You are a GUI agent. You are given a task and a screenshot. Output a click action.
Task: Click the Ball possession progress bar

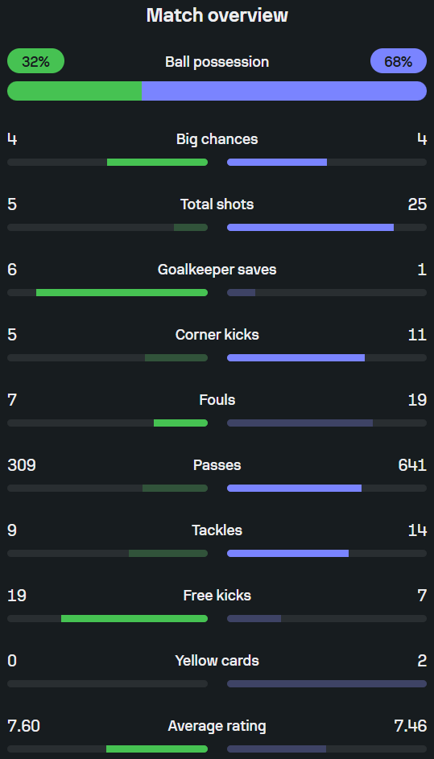point(217,91)
